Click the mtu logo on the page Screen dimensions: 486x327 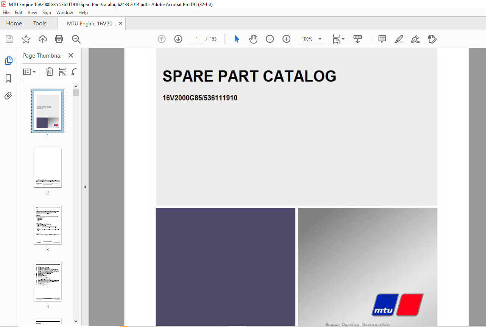[398, 305]
